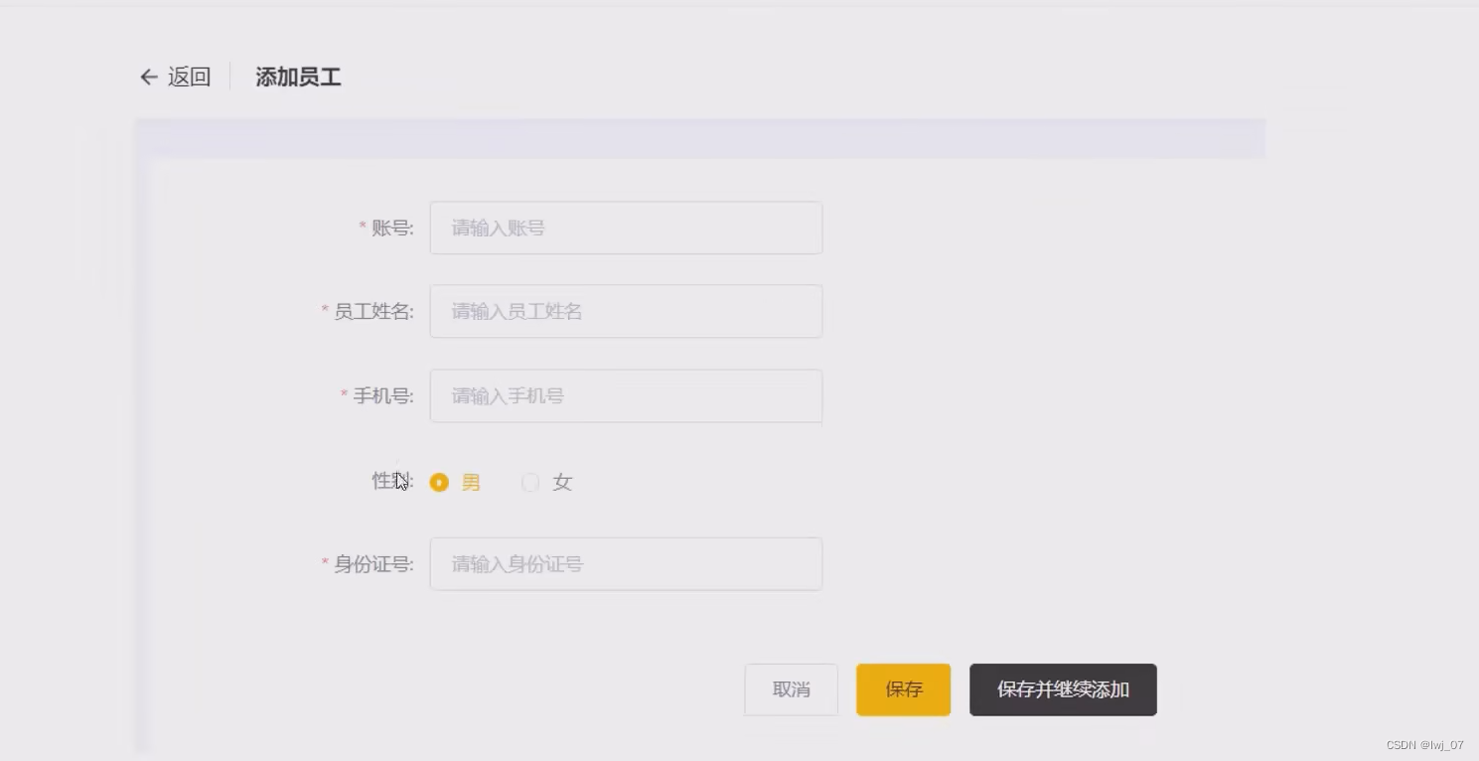Focus the 员工姓名 input field
The width and height of the screenshot is (1479, 761).
pos(626,311)
